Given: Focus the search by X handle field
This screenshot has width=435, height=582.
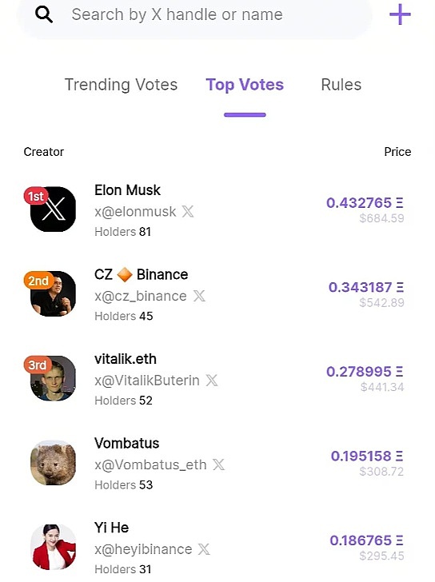Looking at the screenshot, I should 194,16.
